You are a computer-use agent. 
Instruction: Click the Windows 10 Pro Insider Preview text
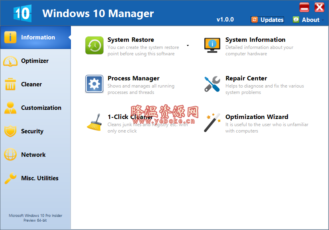click(x=35, y=218)
